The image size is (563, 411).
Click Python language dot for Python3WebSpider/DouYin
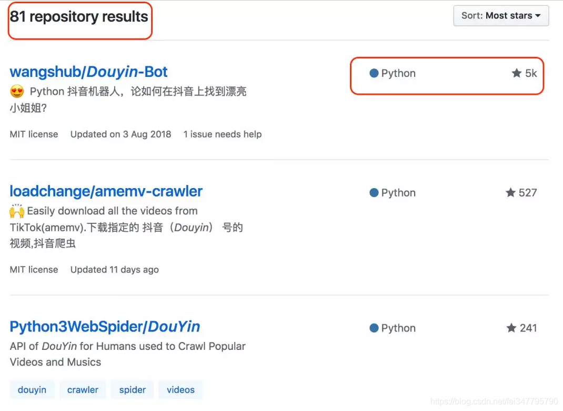point(374,328)
